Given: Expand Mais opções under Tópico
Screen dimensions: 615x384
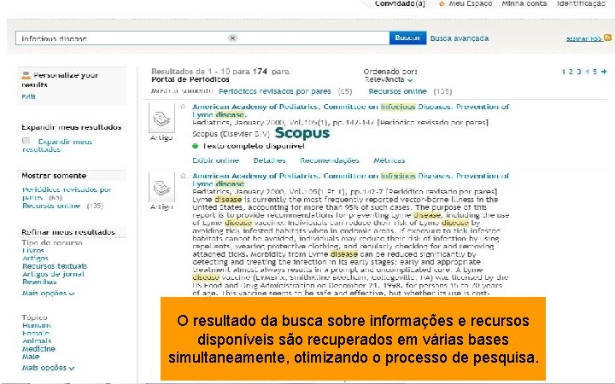Looking at the screenshot, I should pyautogui.click(x=48, y=368).
